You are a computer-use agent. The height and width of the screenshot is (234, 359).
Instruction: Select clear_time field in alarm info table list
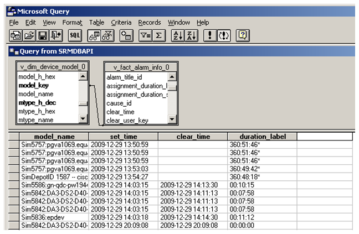(120, 112)
